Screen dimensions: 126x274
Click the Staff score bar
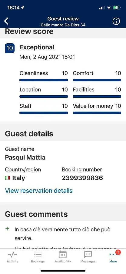point(44,113)
